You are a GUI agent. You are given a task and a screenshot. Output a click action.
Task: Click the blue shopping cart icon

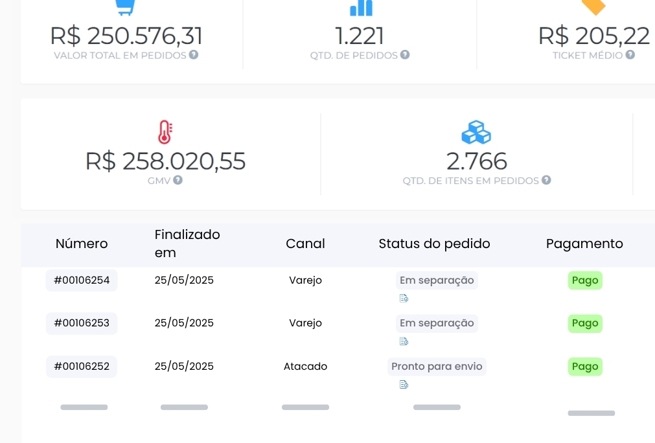point(125,6)
